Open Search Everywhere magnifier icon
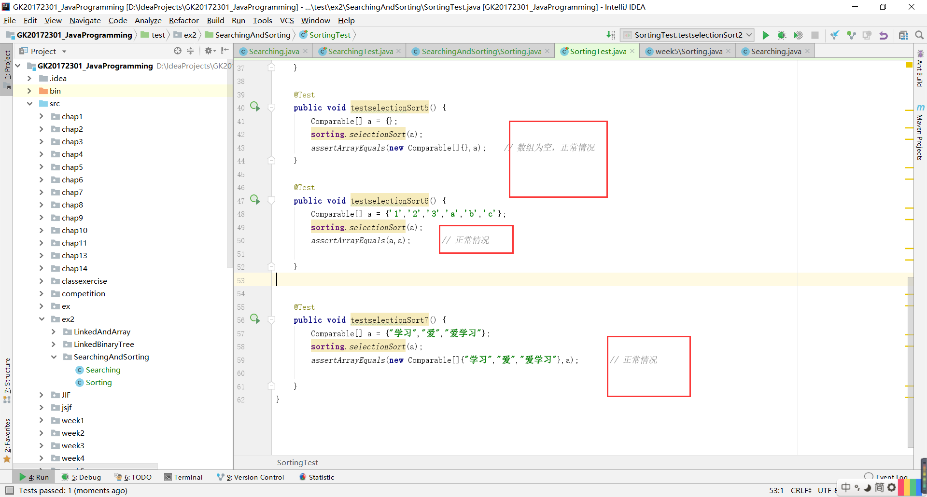Image resolution: width=927 pixels, height=497 pixels. [x=919, y=35]
